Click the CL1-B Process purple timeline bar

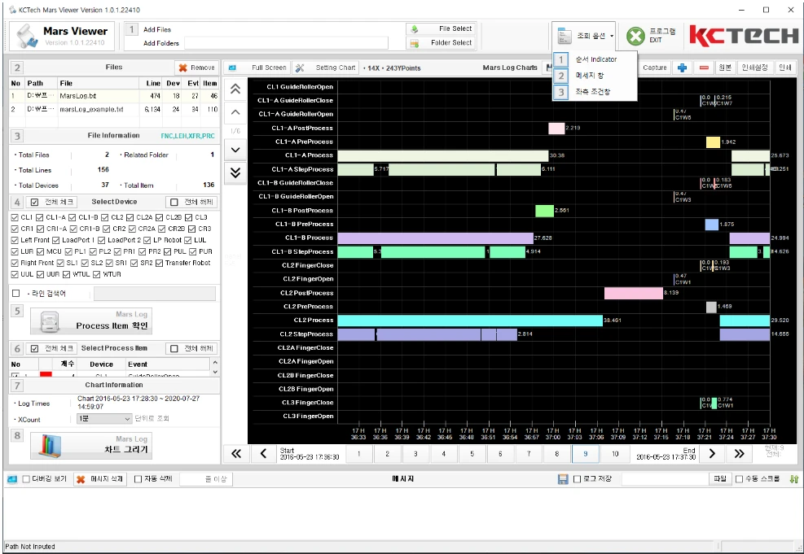coord(435,238)
